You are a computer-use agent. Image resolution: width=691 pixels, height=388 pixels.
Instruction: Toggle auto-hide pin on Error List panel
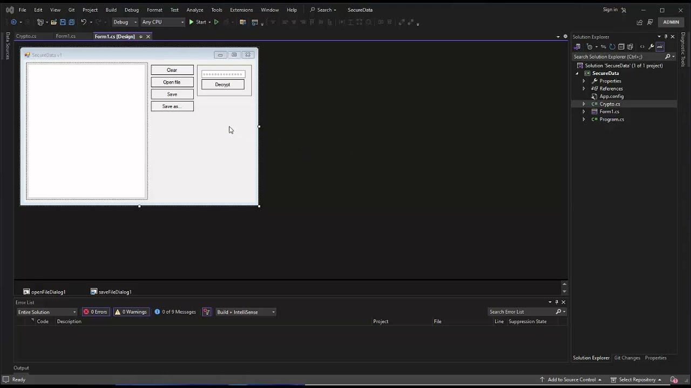pyautogui.click(x=557, y=302)
